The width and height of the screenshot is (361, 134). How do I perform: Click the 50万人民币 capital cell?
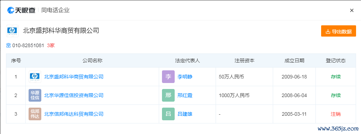(231, 77)
